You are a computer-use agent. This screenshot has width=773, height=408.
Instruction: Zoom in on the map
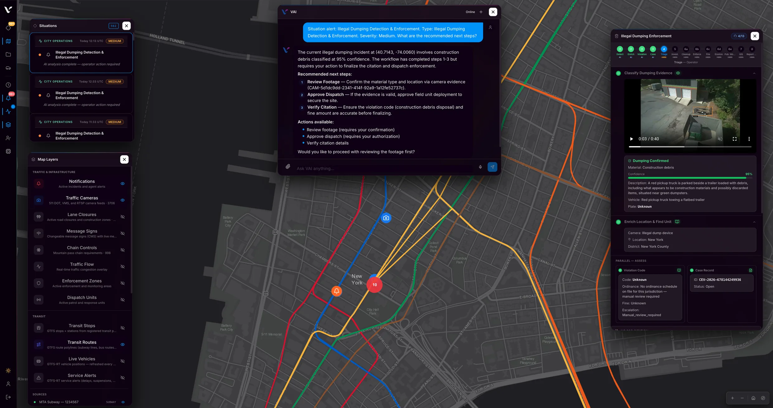tap(732, 398)
